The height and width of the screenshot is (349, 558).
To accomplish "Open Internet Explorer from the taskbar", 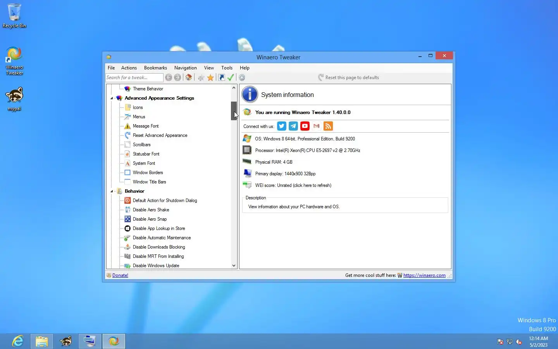I will [x=18, y=341].
